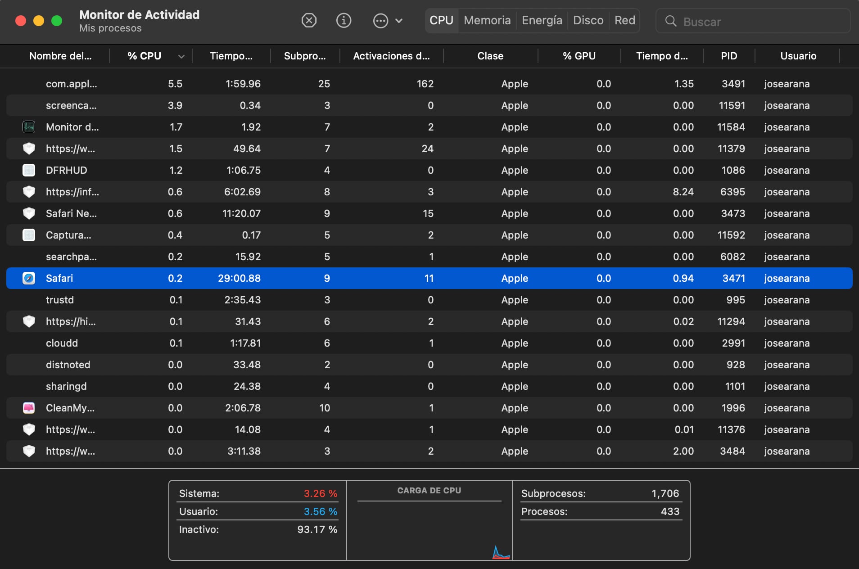Click the magnifying glass in search field

(x=671, y=21)
